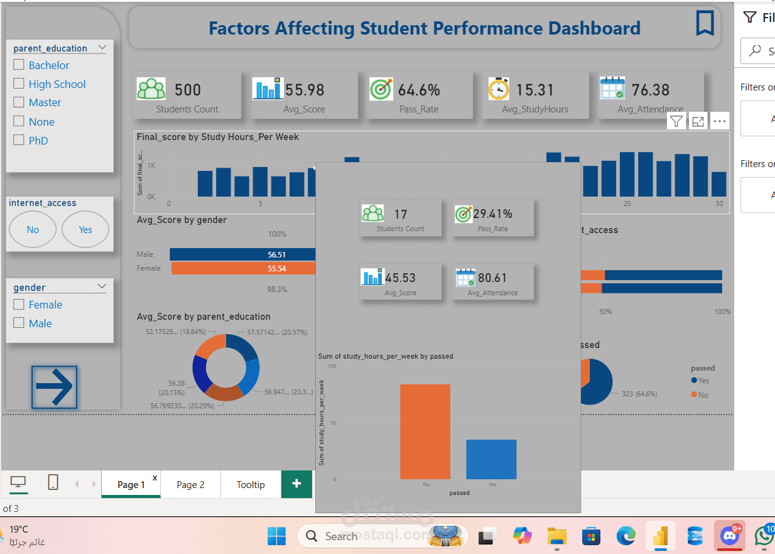This screenshot has width=775, height=554.
Task: Click the Yes legend item in passed legend
Action: tap(700, 381)
